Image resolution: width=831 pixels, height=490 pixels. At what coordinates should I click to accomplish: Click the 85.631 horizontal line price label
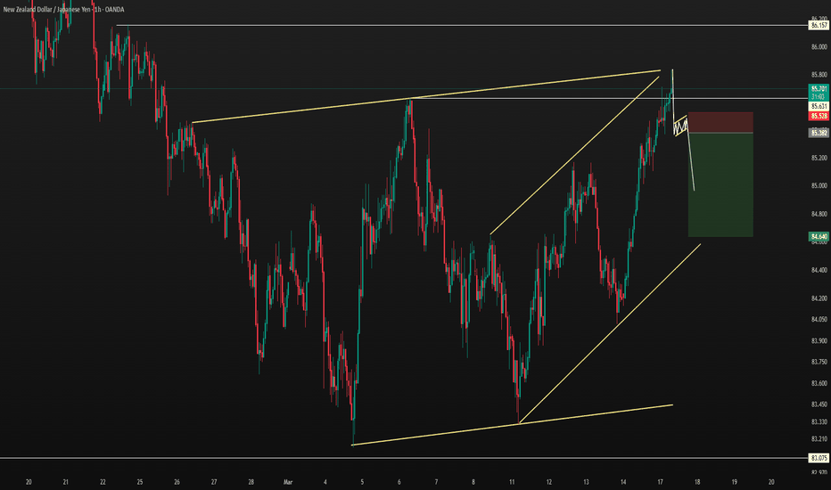pos(819,107)
